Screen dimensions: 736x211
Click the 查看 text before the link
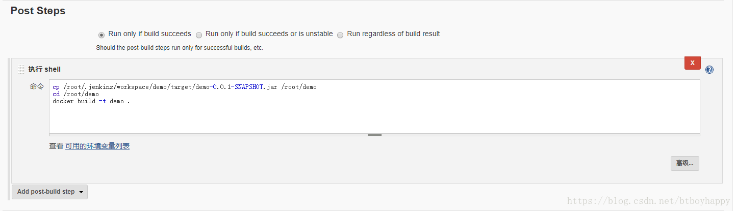(56, 146)
